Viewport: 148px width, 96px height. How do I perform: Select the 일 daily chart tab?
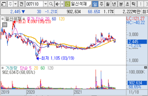click(x=95, y=4)
